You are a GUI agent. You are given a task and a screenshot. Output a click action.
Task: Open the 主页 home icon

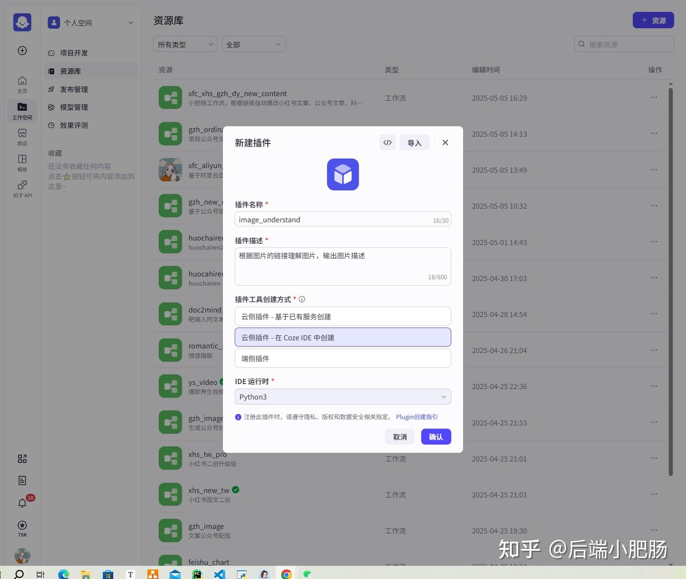22,84
